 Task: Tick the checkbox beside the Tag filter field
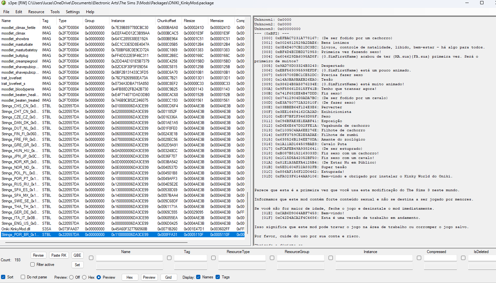point(169,258)
